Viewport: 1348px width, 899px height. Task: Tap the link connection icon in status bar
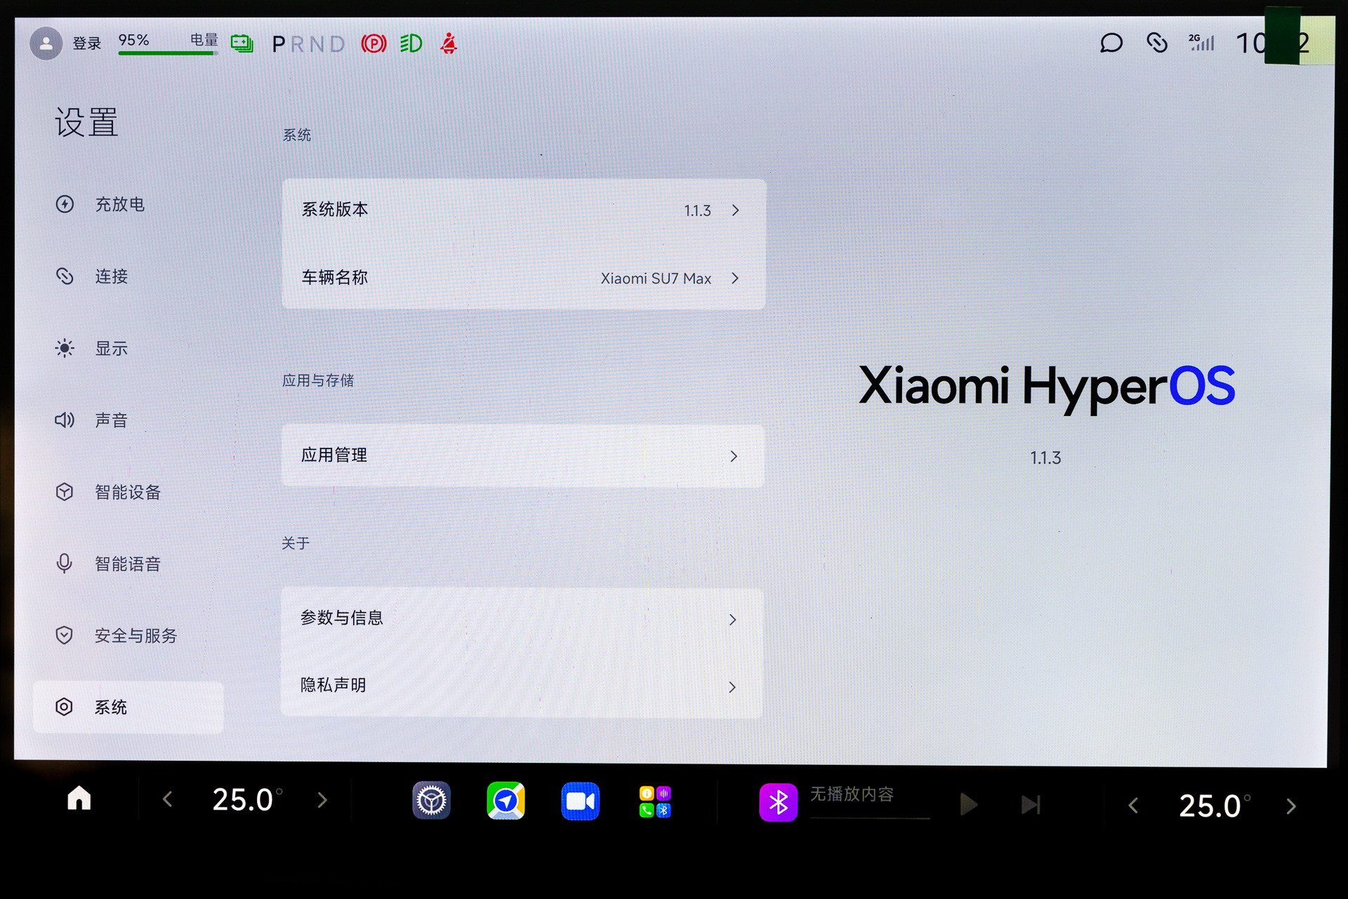[1156, 44]
